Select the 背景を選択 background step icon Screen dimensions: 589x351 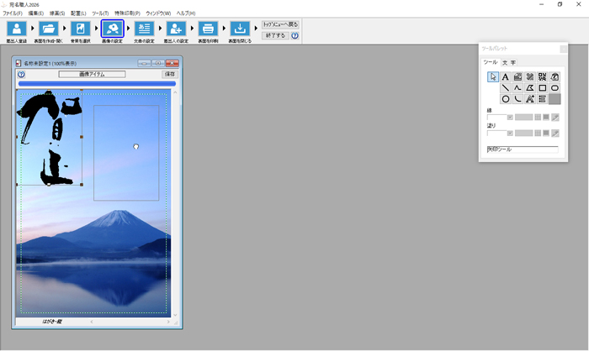[x=80, y=29]
